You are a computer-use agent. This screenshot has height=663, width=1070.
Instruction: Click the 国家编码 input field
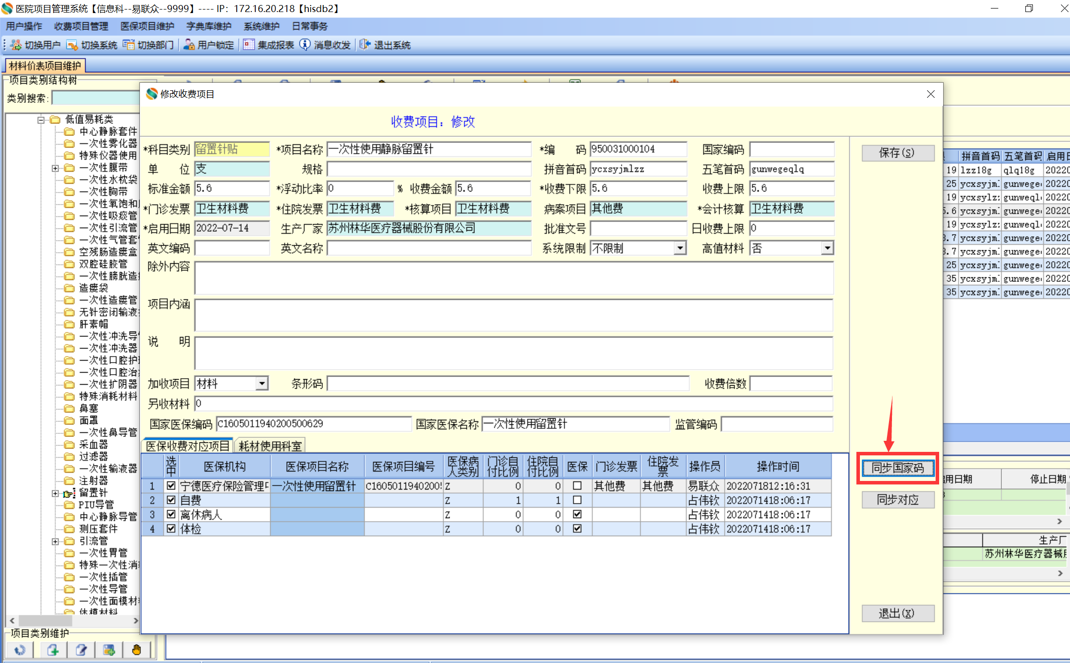(x=792, y=149)
